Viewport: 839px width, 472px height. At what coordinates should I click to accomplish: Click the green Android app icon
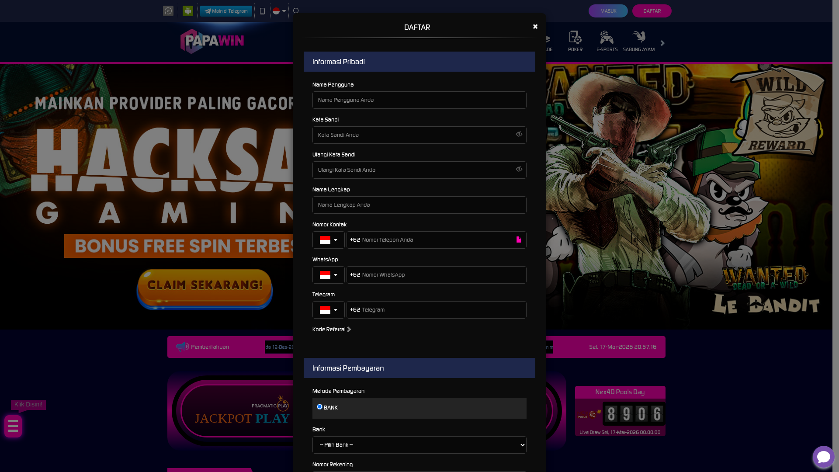point(188,11)
